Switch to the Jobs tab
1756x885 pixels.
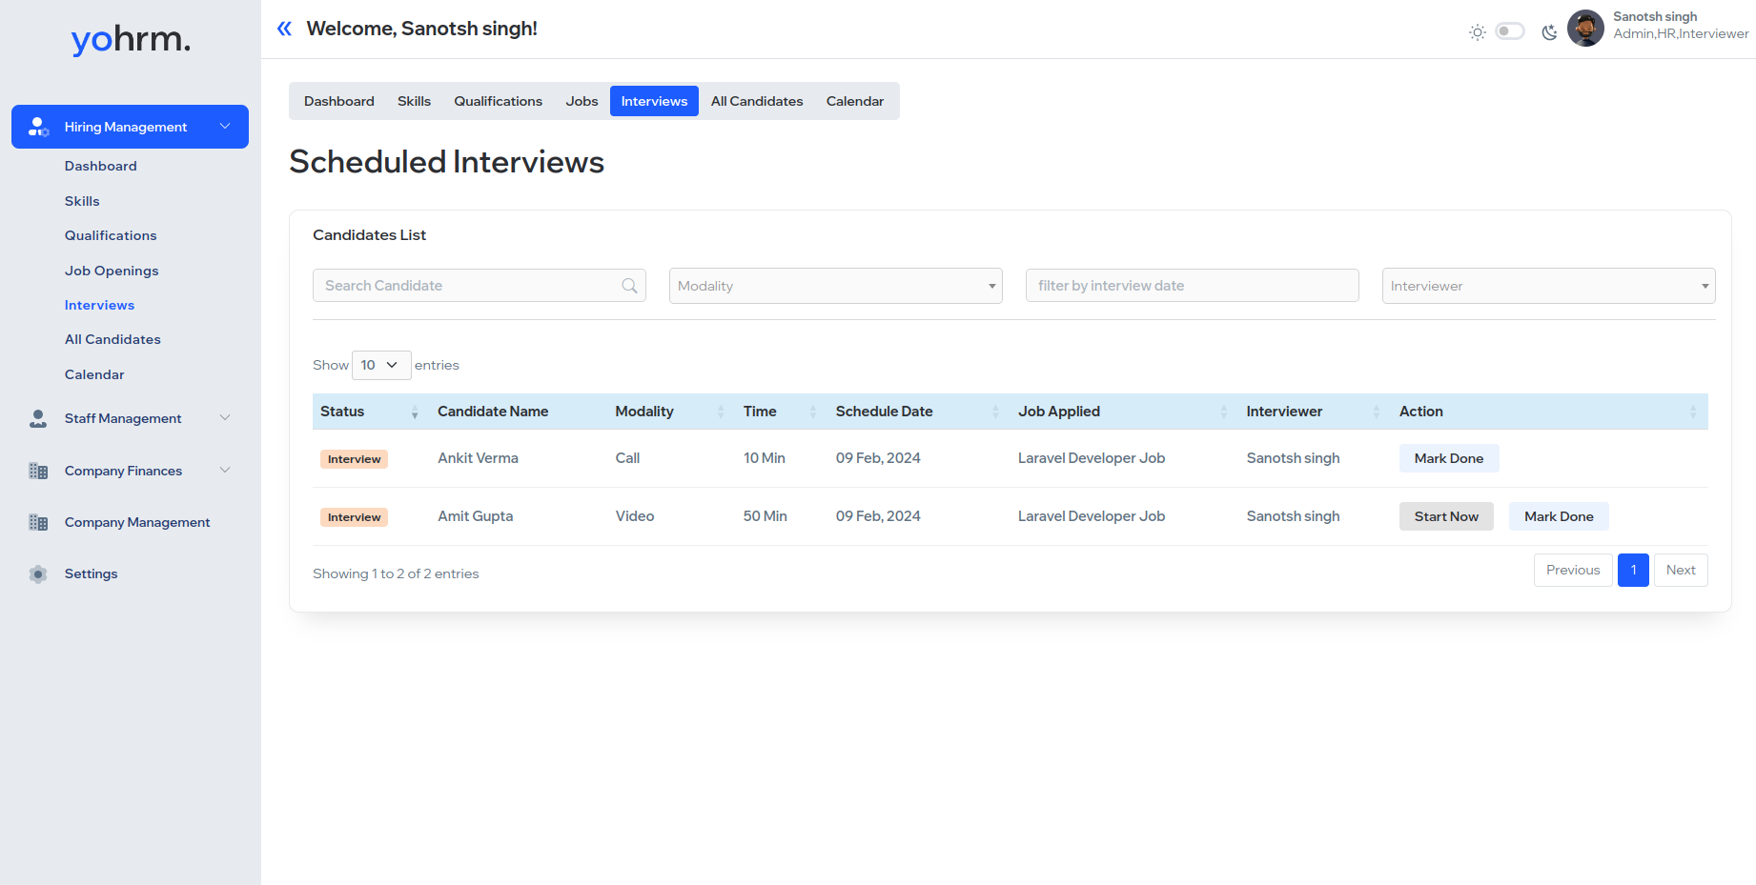click(582, 101)
